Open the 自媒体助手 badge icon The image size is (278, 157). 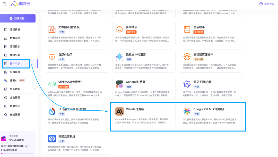click(x=52, y=56)
